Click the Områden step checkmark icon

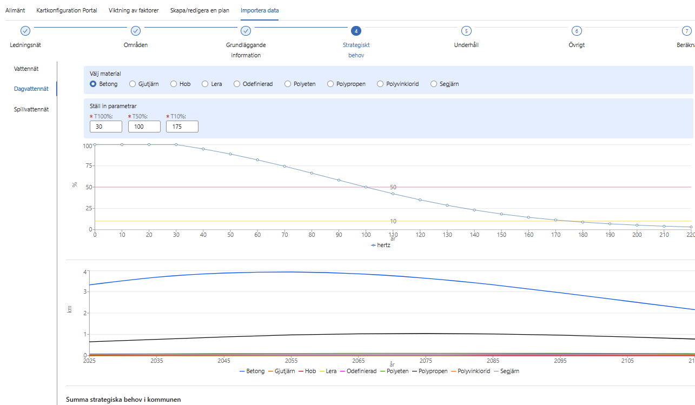pos(136,31)
